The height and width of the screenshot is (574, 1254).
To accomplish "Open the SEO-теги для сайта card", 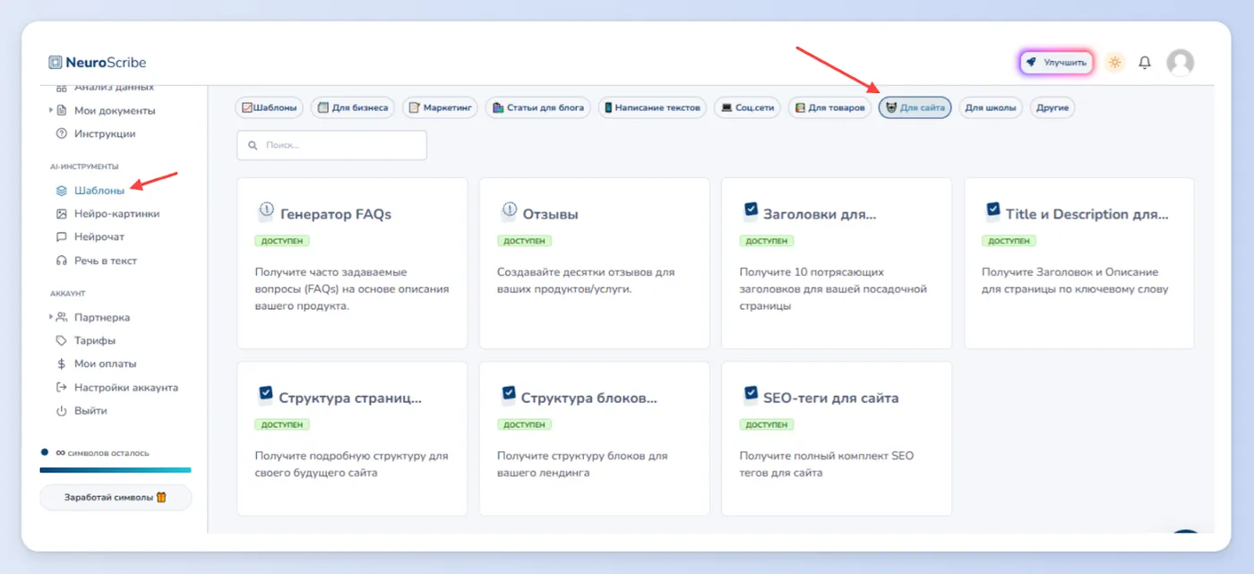I will click(837, 439).
